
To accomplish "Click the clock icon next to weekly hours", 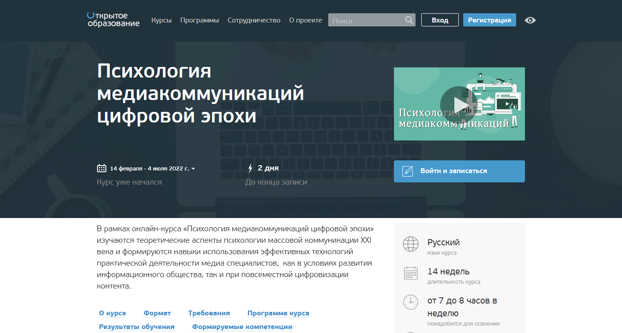I will [x=410, y=302].
